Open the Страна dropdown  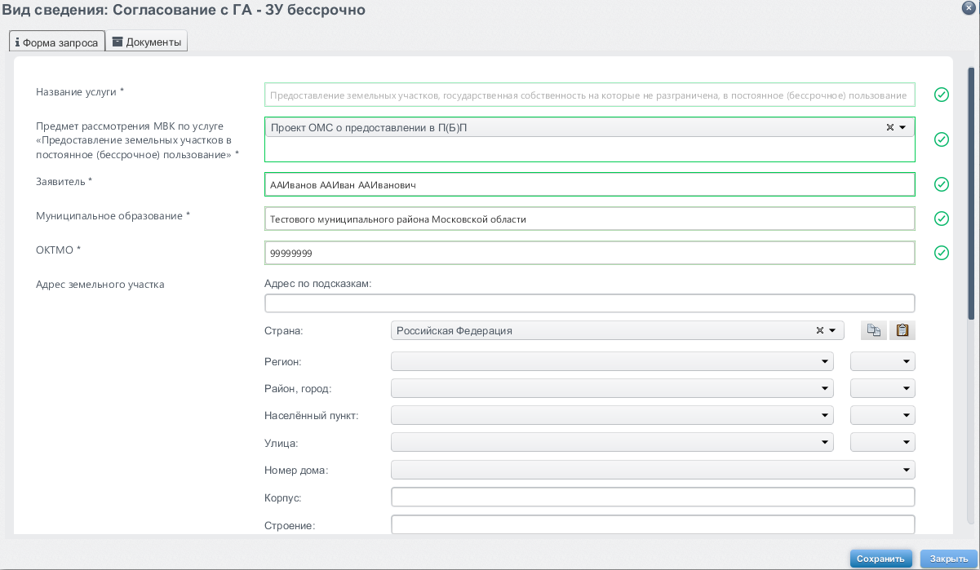(x=832, y=331)
